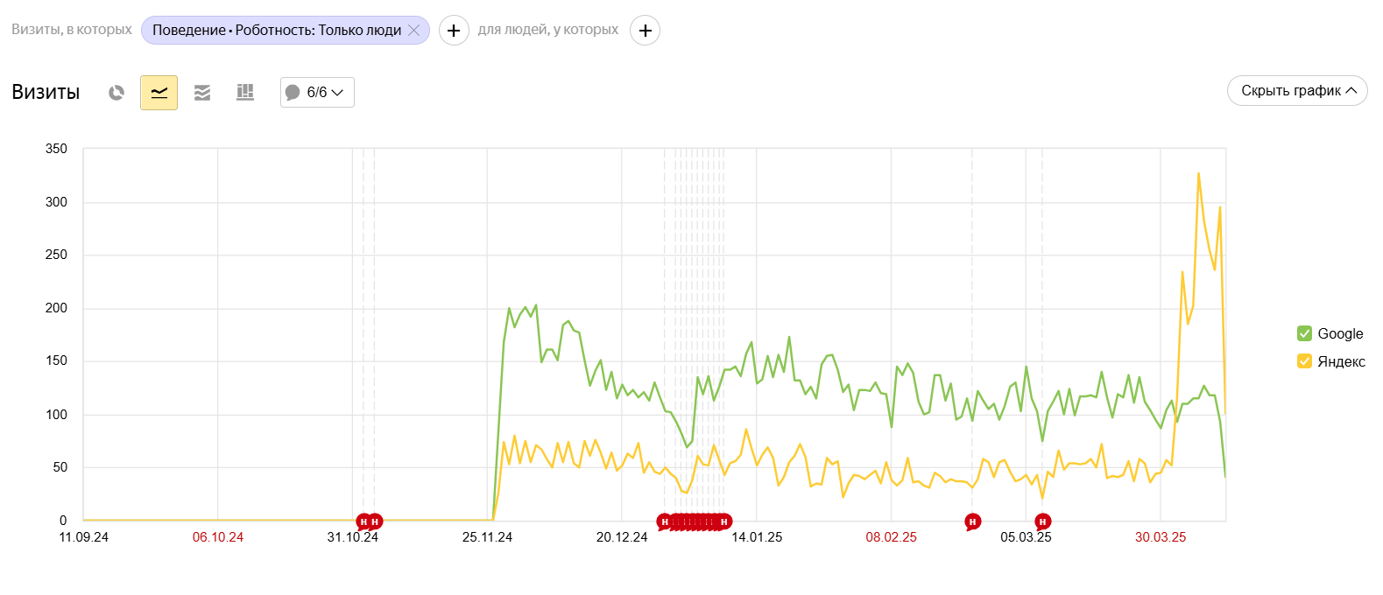This screenshot has height=595, width=1383.
Task: Switch to the pie chart view
Action: tap(116, 93)
